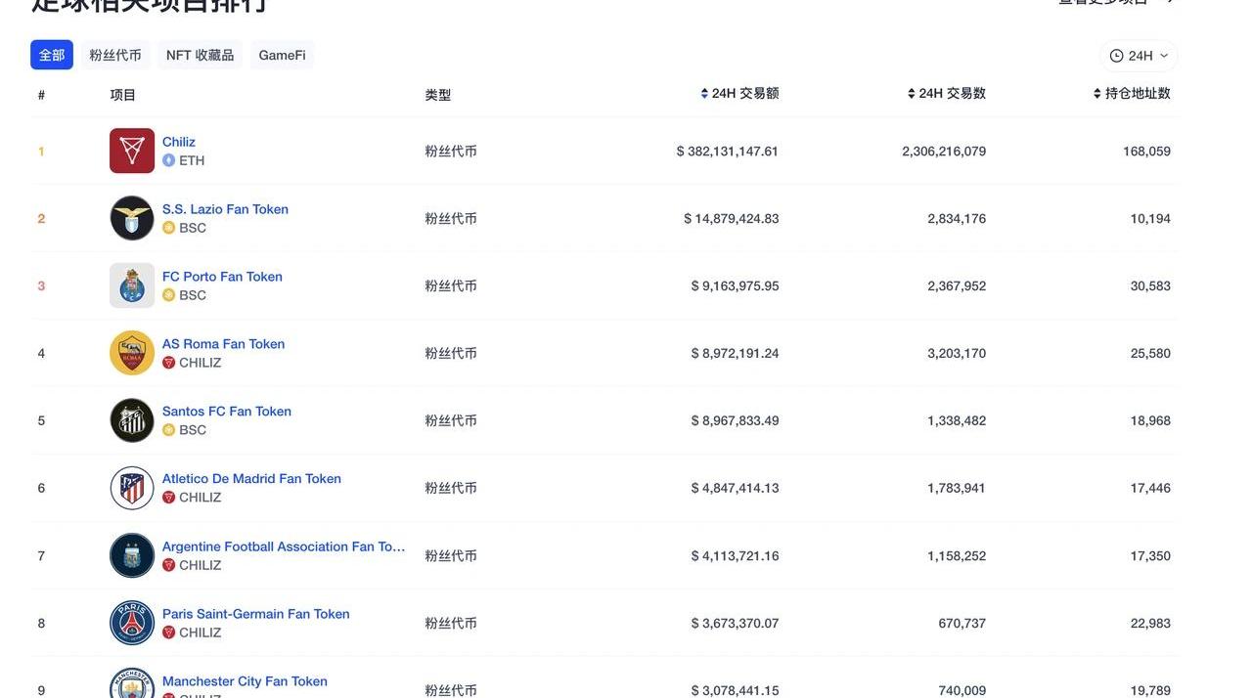The image size is (1252, 698).
Task: Open Atletico De Madrid Fan Token link
Action: click(x=251, y=479)
